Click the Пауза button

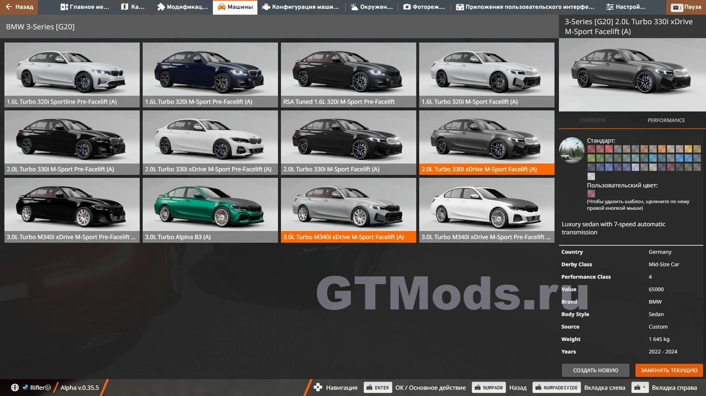686,7
